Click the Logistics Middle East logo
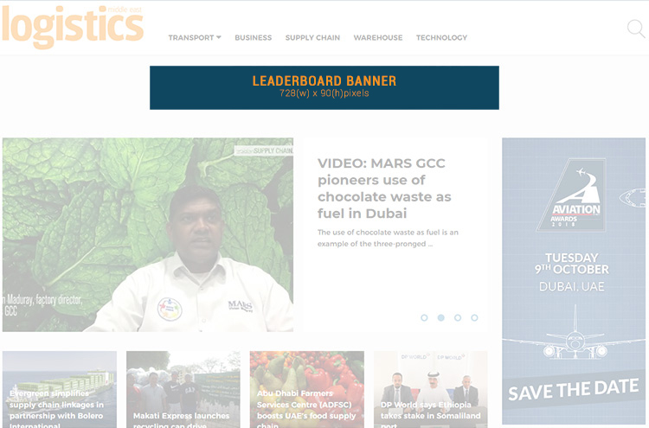The width and height of the screenshot is (649, 428). pos(73,27)
